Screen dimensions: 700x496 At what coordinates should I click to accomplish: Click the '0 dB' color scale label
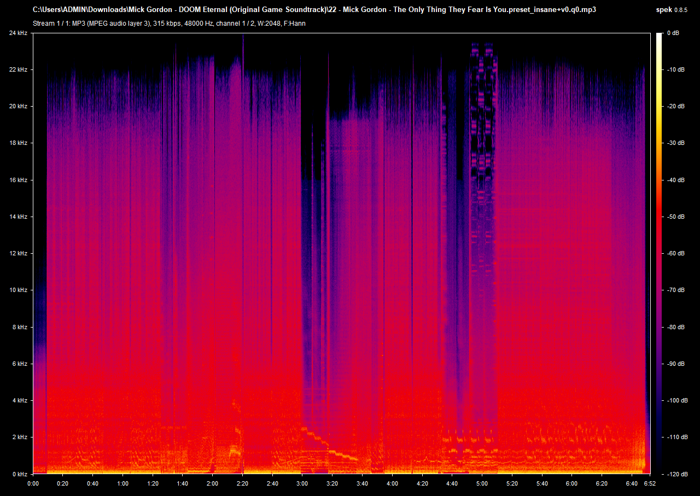pyautogui.click(x=673, y=33)
